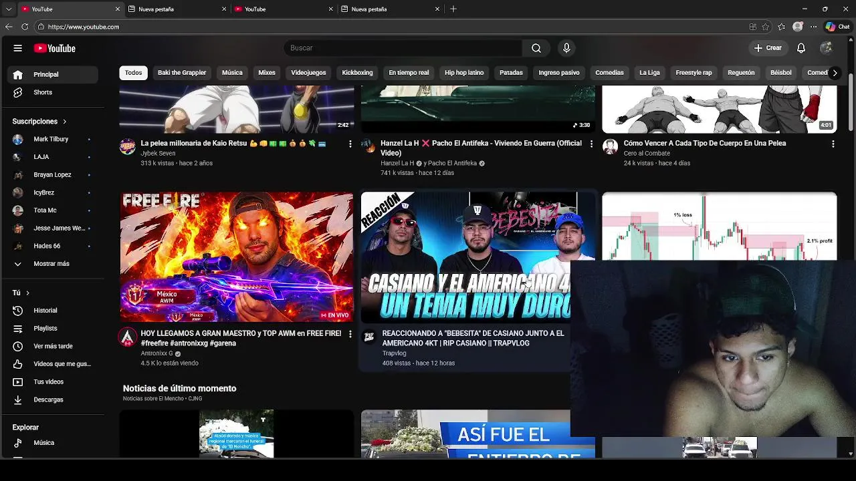Open Hades 66 subscription channel
The width and height of the screenshot is (856, 481).
tap(53, 246)
